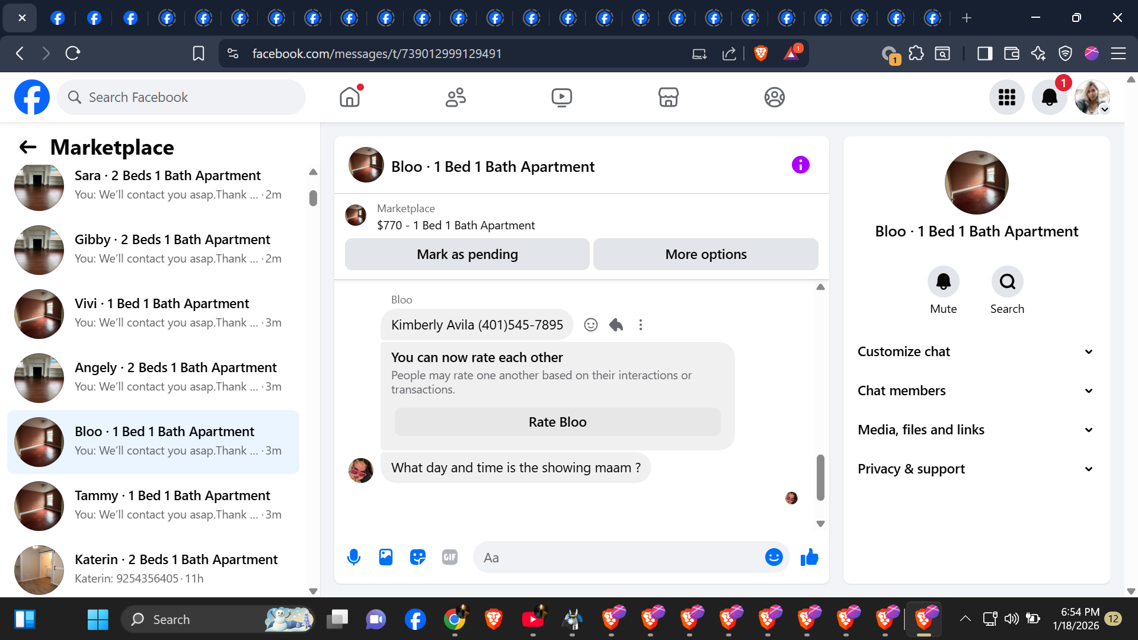Open the GIF picker icon
The width and height of the screenshot is (1138, 640).
[x=450, y=557]
